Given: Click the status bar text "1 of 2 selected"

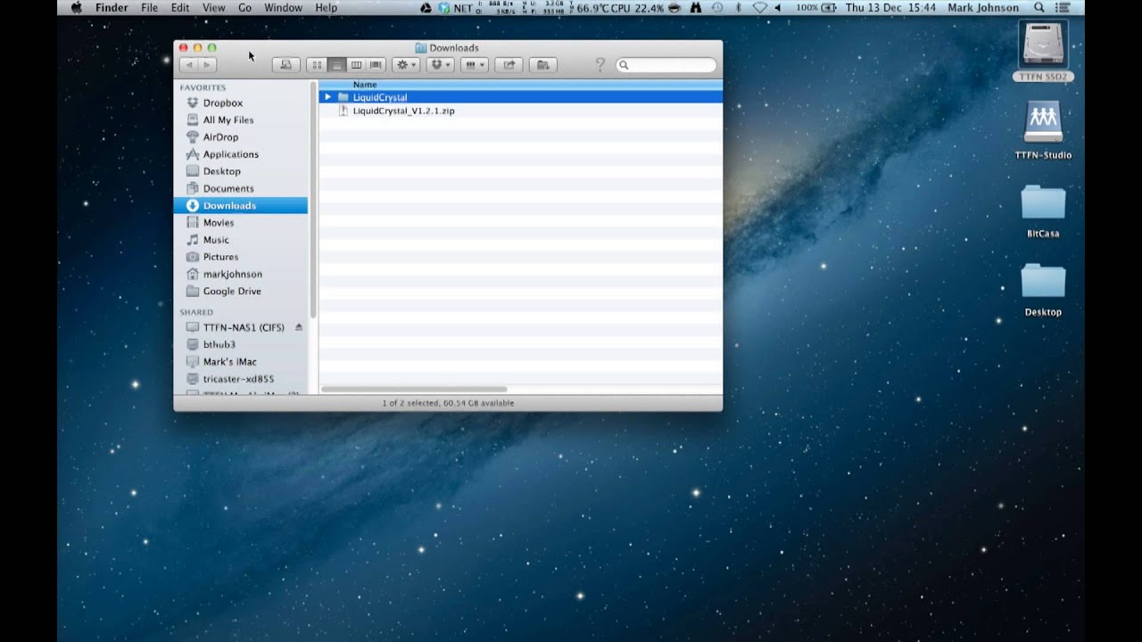Looking at the screenshot, I should pyautogui.click(x=410, y=403).
